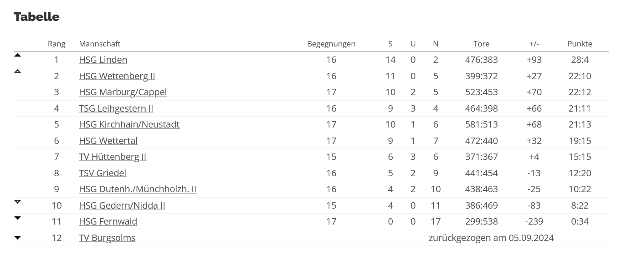The width and height of the screenshot is (621, 256).
Task: Open the HSG Wettertal team link
Action: click(x=108, y=141)
